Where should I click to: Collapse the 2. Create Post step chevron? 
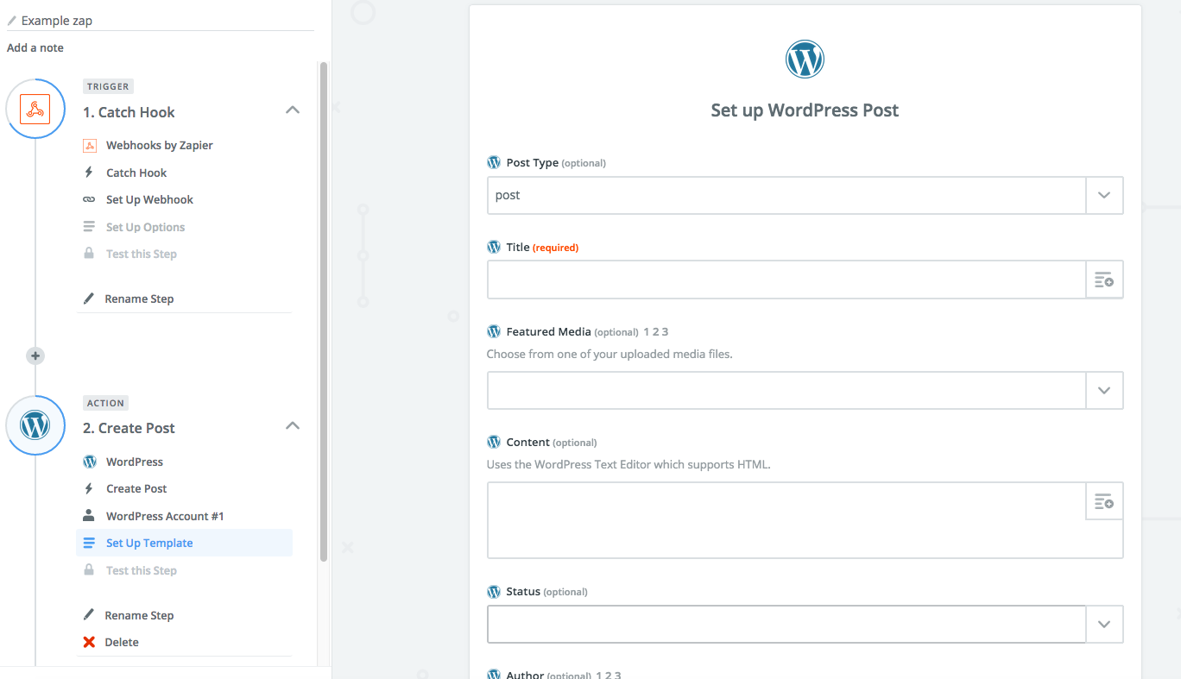coord(293,426)
